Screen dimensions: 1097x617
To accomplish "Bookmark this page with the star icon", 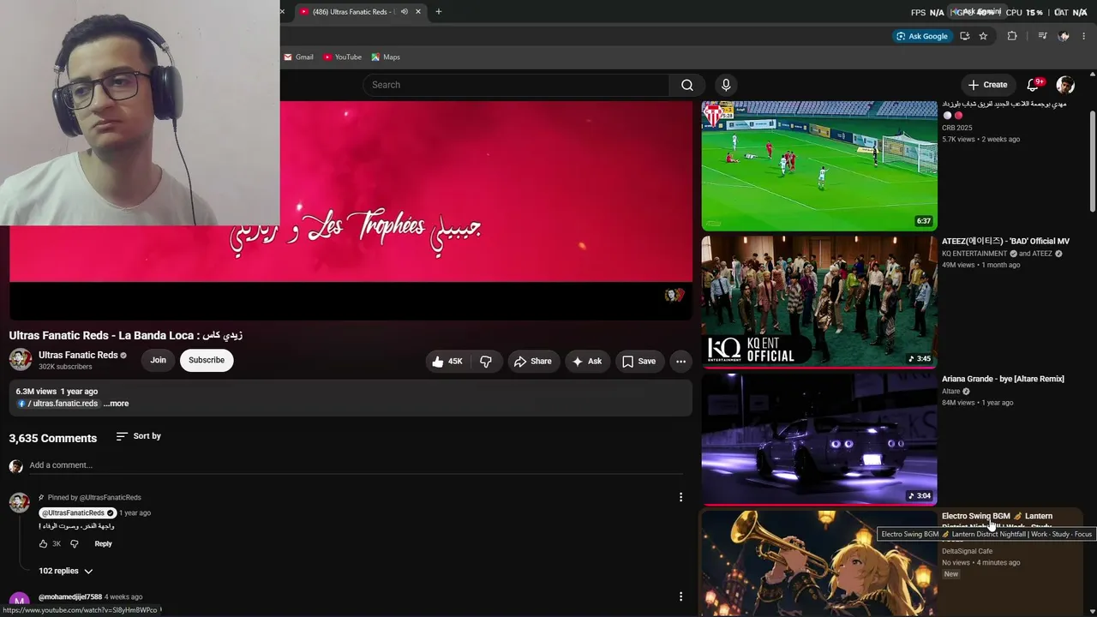I will [983, 36].
